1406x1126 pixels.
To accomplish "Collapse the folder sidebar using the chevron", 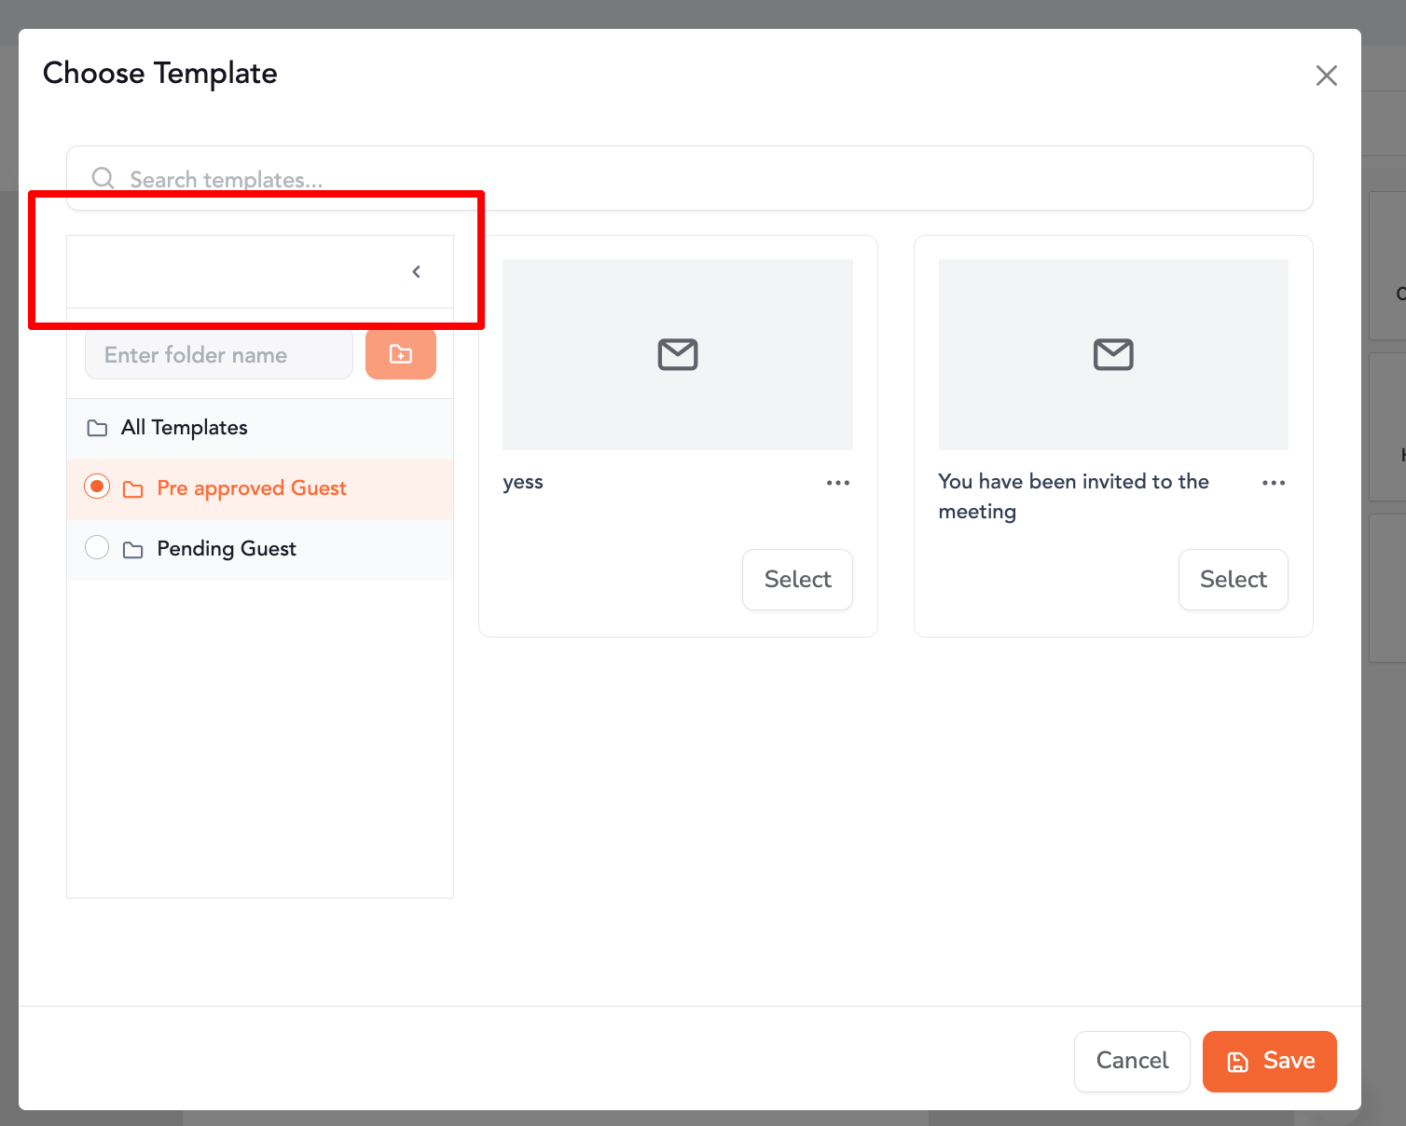I will pyautogui.click(x=416, y=272).
